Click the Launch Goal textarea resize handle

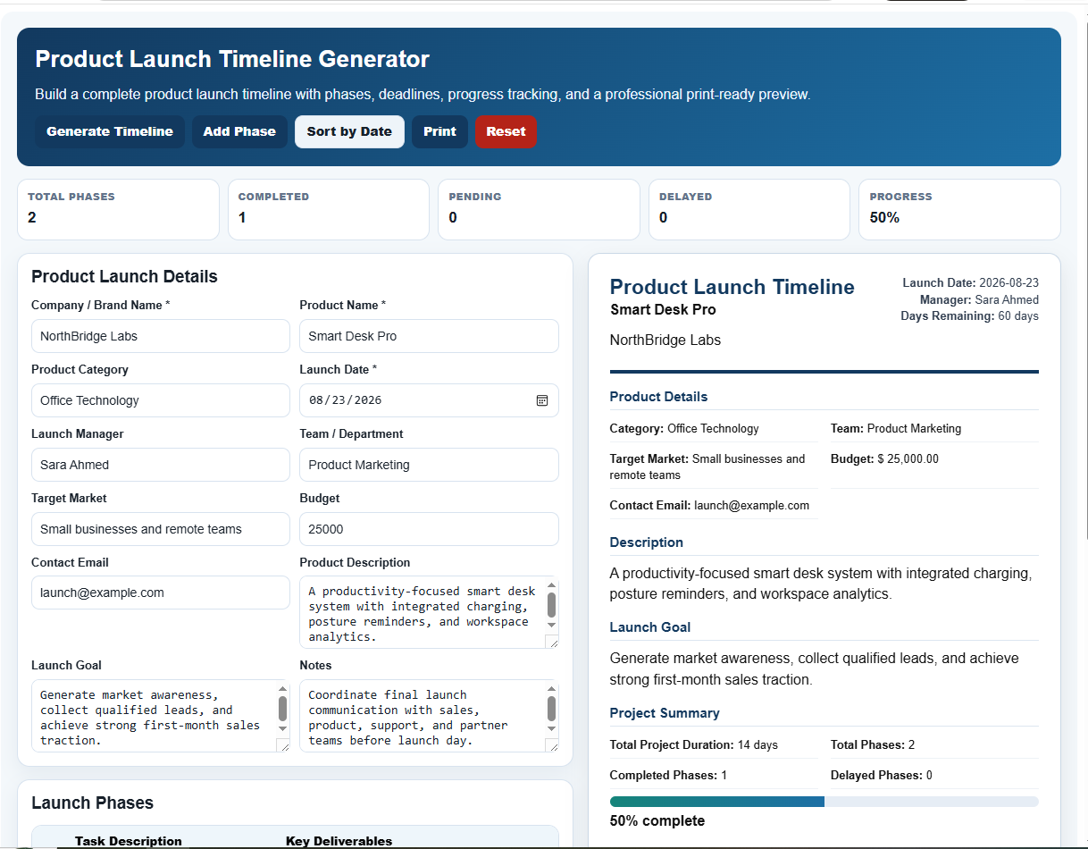[283, 745]
